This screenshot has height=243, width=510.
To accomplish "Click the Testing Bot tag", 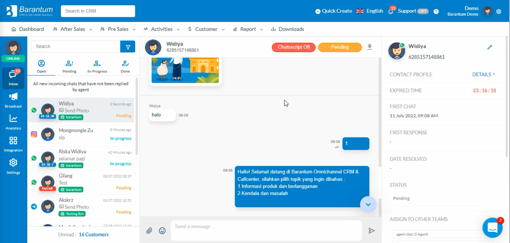I will pos(72,214).
